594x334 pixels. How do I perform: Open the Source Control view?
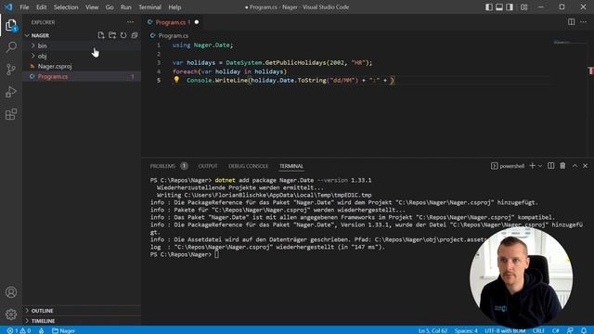pyautogui.click(x=11, y=70)
